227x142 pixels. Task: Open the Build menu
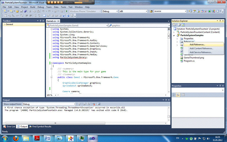point(33,7)
